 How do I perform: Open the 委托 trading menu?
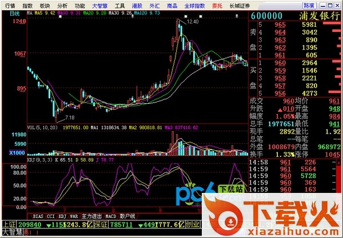click(217, 6)
